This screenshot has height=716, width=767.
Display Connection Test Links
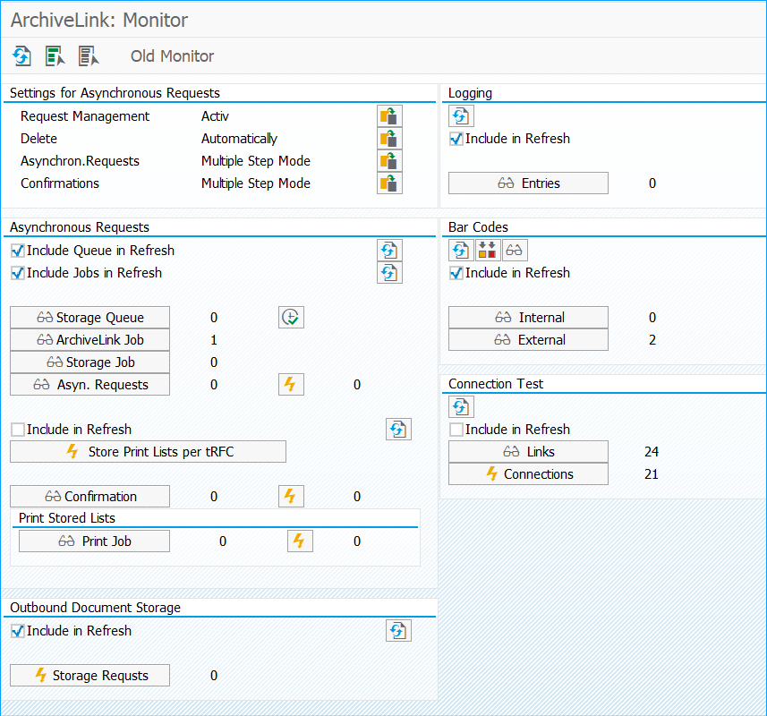point(528,451)
